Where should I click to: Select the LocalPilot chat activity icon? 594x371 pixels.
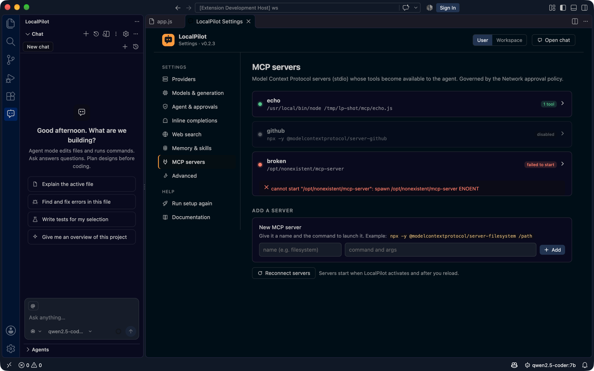11,114
